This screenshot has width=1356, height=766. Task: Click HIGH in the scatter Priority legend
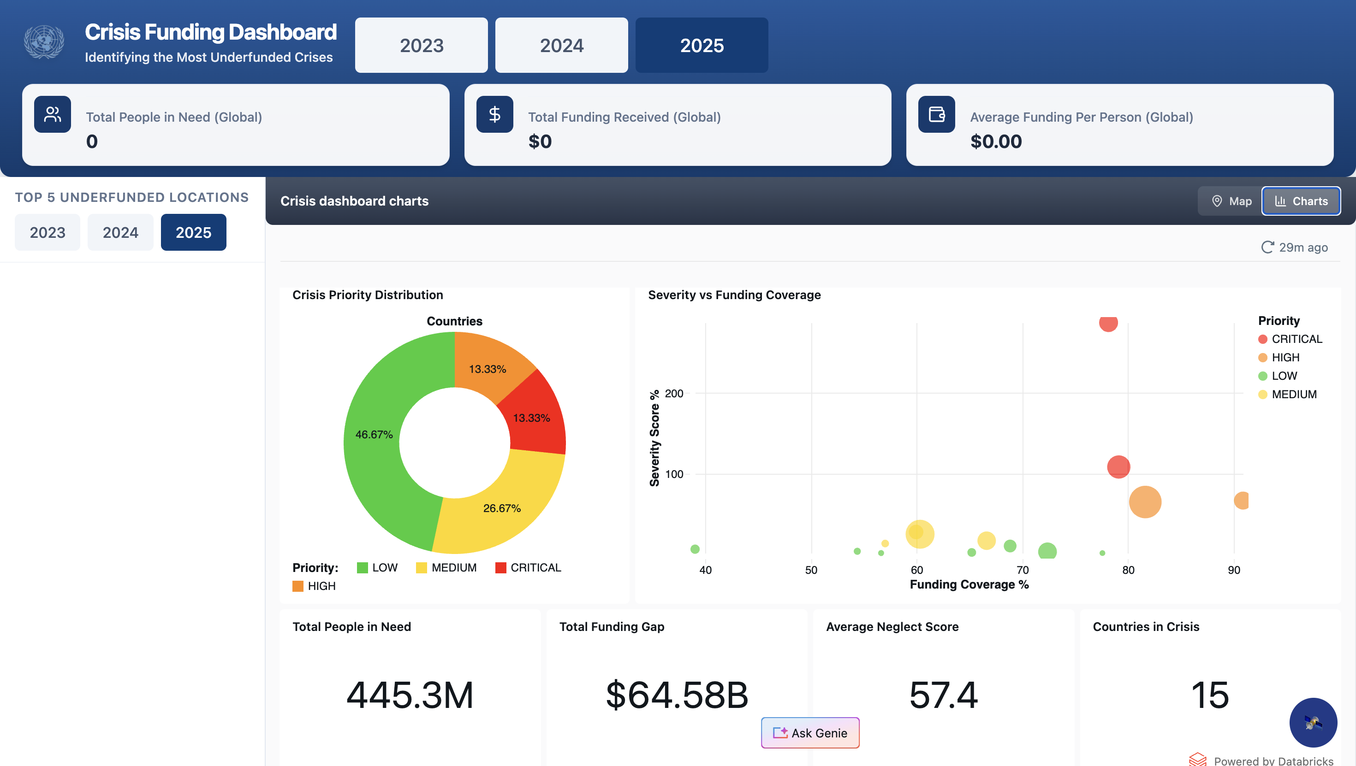(x=1285, y=358)
